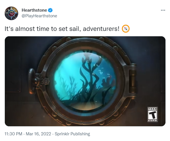Open the three-dot more options menu

pyautogui.click(x=163, y=10)
